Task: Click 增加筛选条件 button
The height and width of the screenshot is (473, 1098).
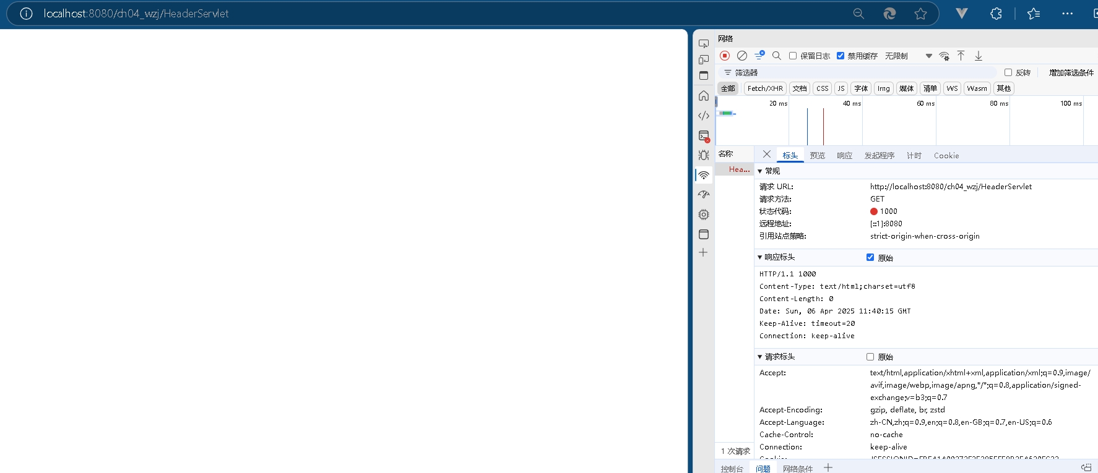Action: (x=1071, y=73)
